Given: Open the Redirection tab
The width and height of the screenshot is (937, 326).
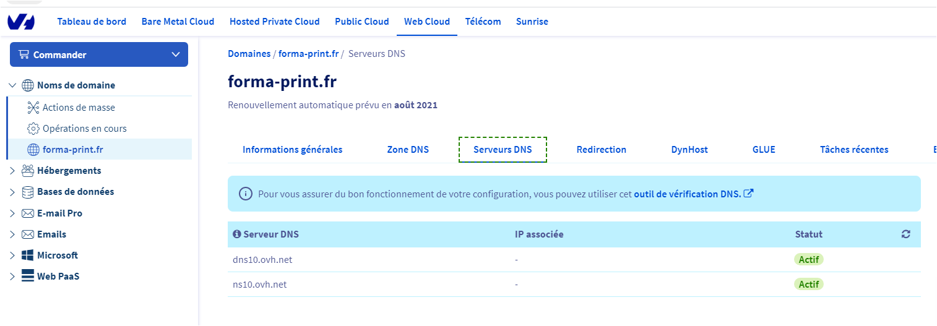Looking at the screenshot, I should tap(601, 150).
